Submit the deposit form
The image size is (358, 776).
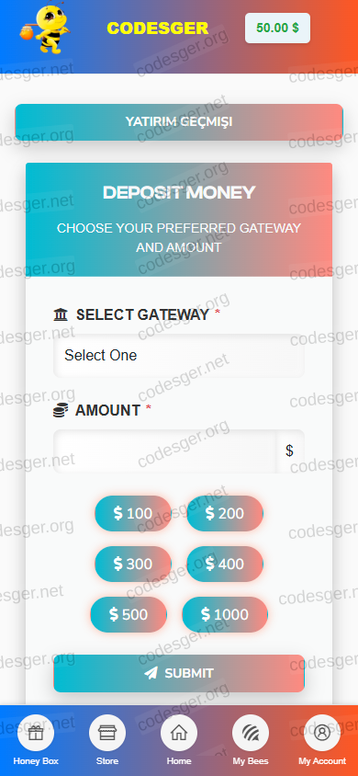coord(179,673)
